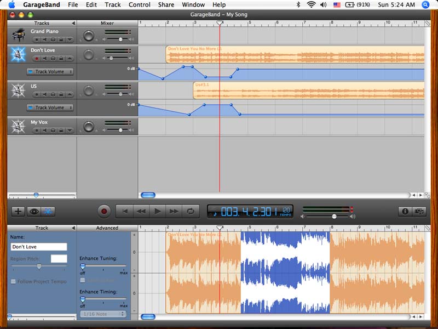The image size is (438, 329).
Task: Toggle the track editor button
Action: point(48,211)
